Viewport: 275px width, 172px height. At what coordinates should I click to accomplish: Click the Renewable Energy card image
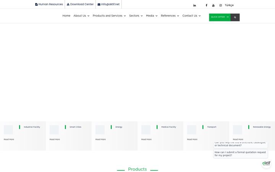pos(238,130)
